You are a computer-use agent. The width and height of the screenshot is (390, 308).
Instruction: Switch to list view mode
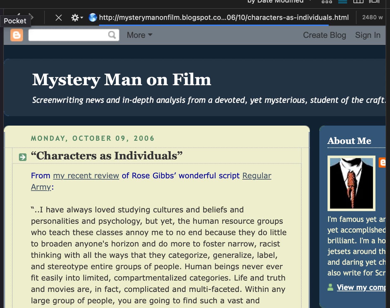pyautogui.click(x=343, y=2)
